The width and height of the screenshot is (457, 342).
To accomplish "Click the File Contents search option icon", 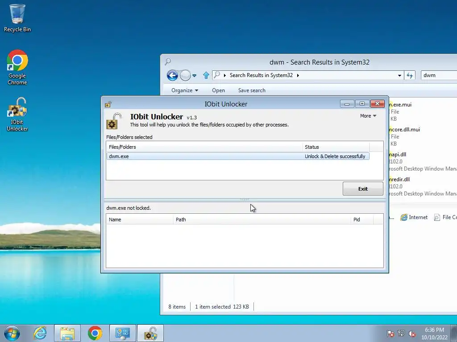I will pyautogui.click(x=437, y=217).
